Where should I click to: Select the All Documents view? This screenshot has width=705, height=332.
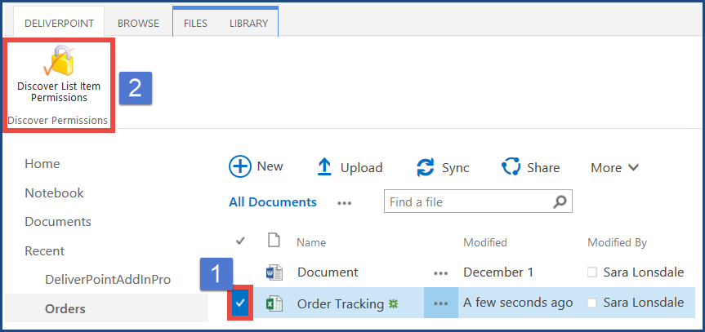[273, 202]
